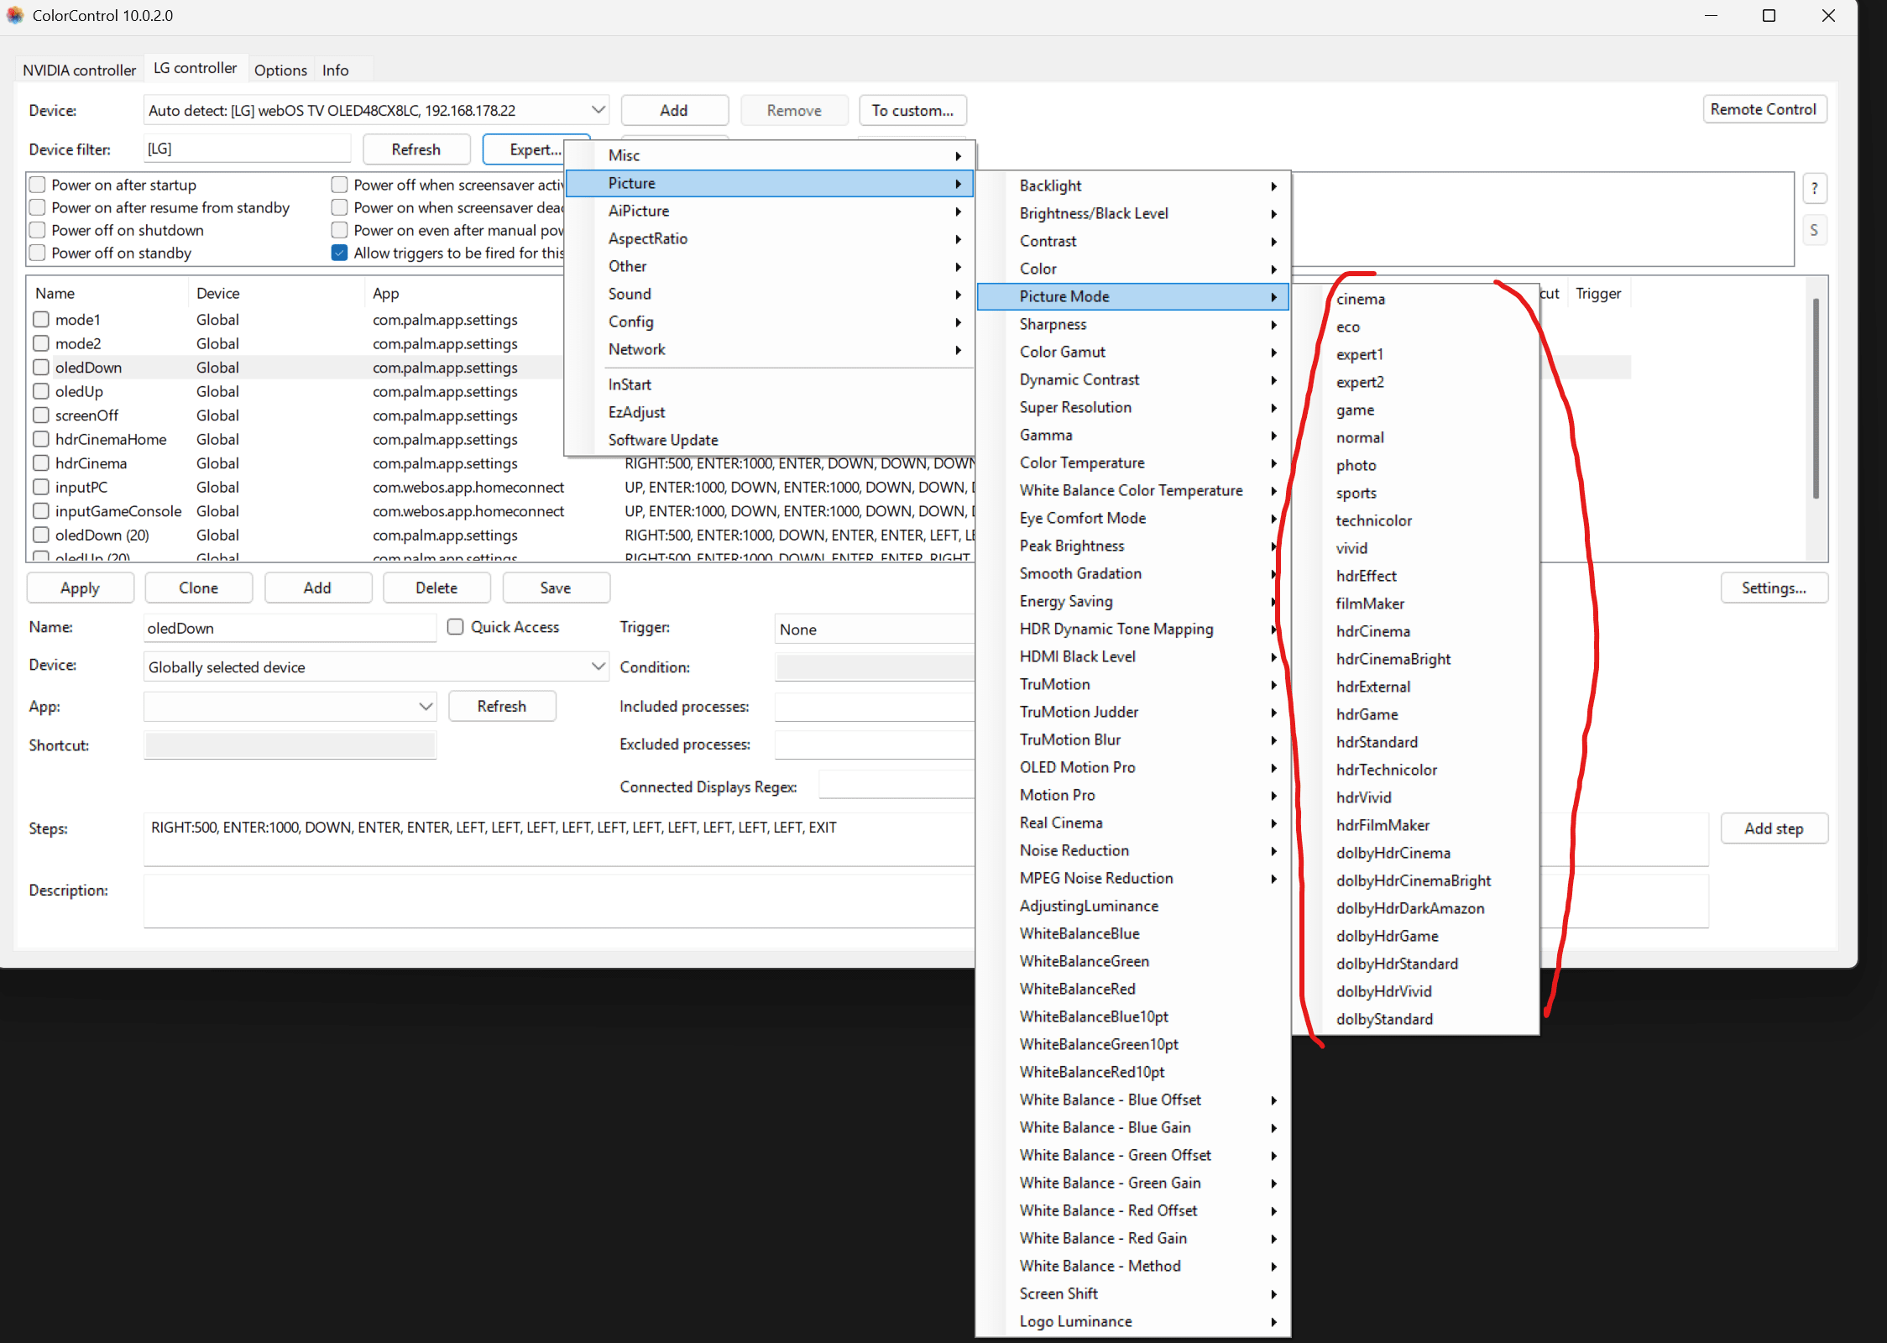The height and width of the screenshot is (1343, 1887).
Task: Expand the AiPicture submenu
Action: [770, 211]
